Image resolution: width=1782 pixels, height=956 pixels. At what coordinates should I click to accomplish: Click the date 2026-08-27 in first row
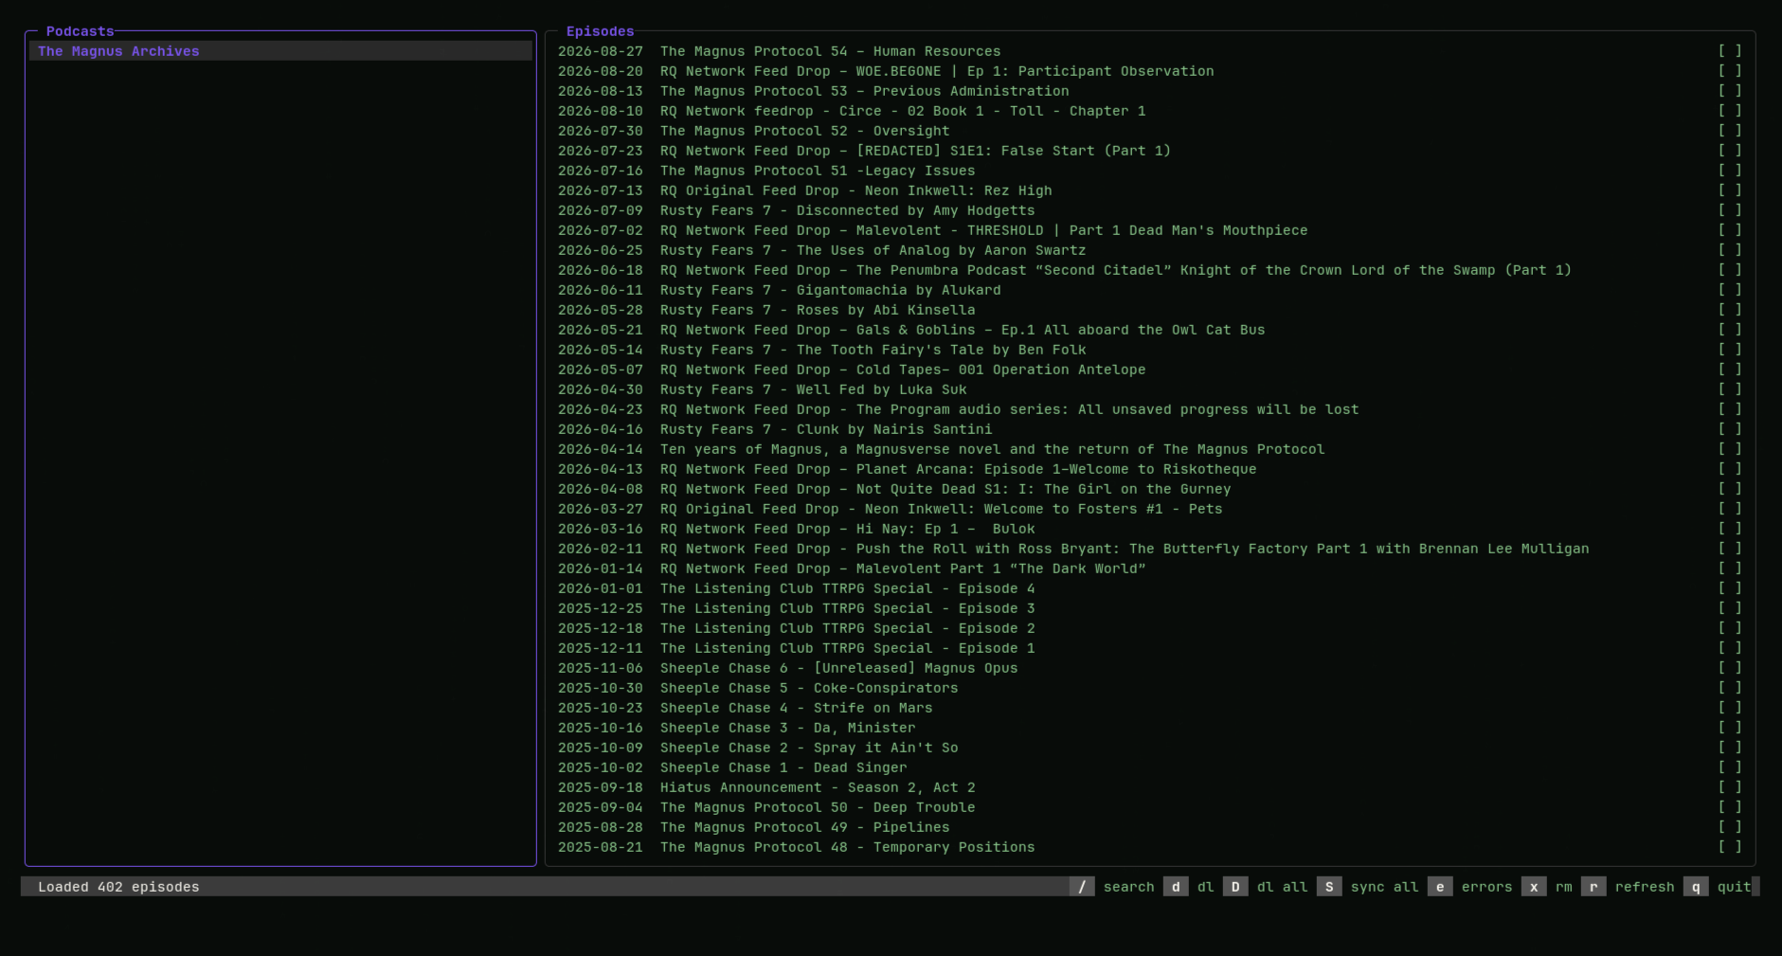[x=600, y=51]
